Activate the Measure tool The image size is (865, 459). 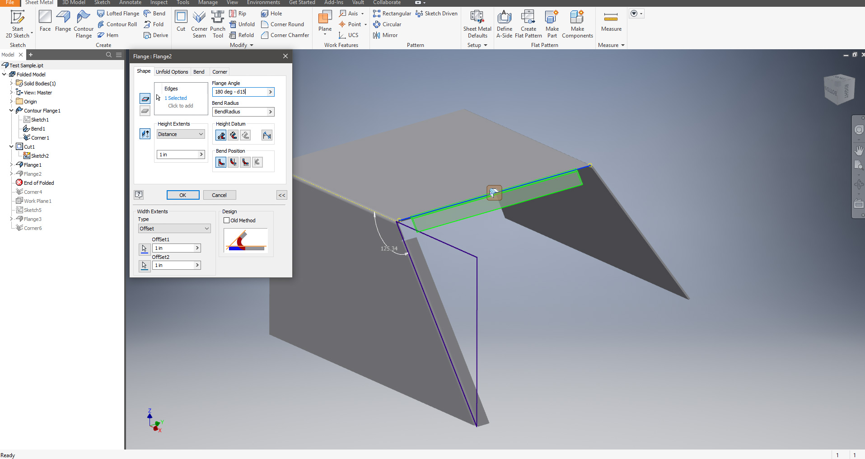pyautogui.click(x=611, y=23)
